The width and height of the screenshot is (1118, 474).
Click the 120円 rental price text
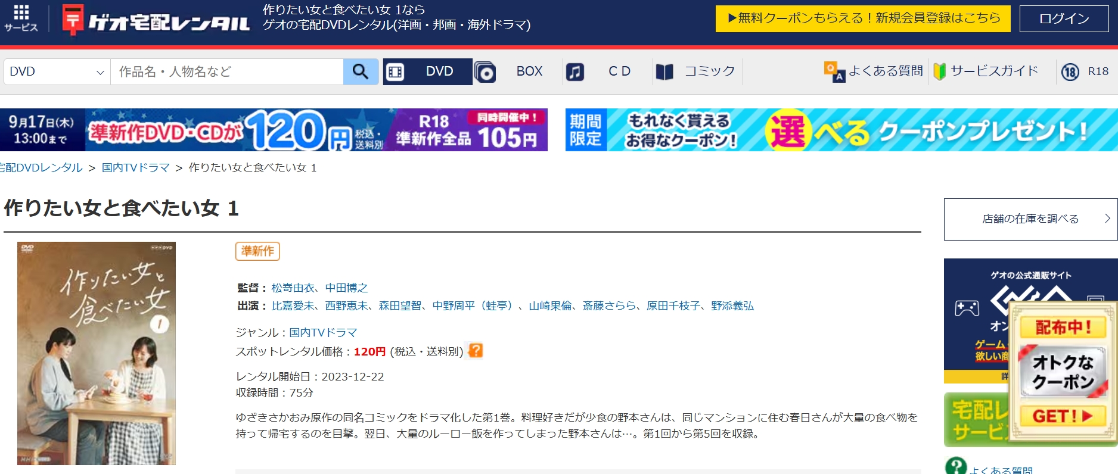[369, 352]
